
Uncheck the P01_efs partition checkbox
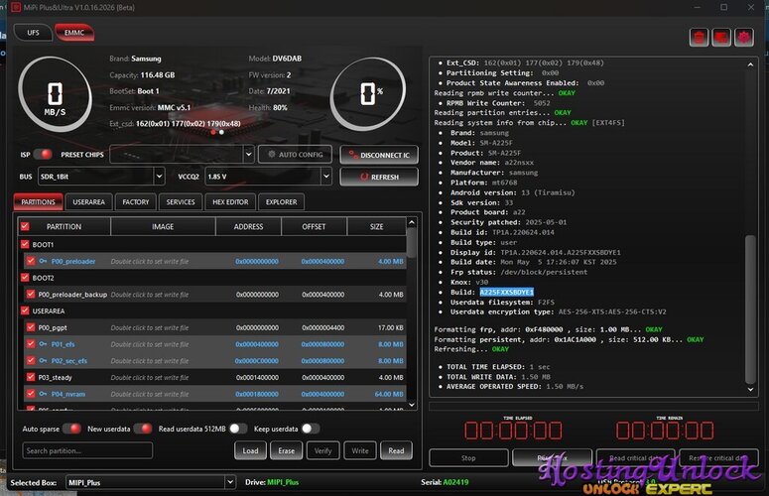click(x=31, y=344)
